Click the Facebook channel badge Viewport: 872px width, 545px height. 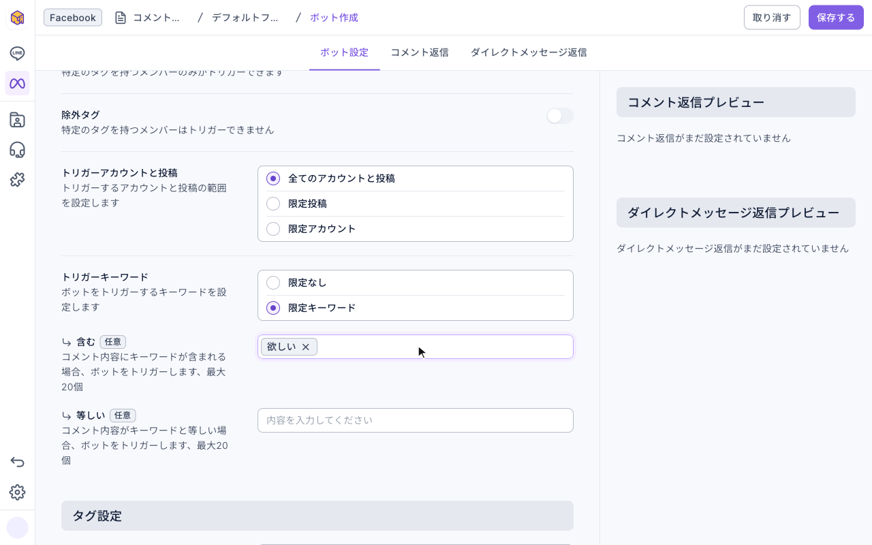click(73, 18)
